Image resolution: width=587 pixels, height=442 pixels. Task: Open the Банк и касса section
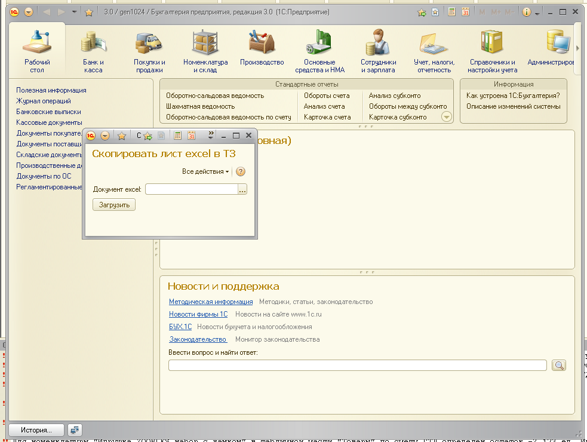pos(93,51)
